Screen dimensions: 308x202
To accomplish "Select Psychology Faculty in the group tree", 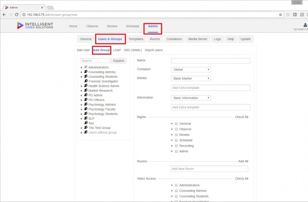I will pyautogui.click(x=102, y=109).
